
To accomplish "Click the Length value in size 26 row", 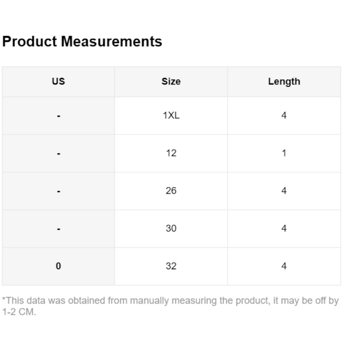I will 284,191.
